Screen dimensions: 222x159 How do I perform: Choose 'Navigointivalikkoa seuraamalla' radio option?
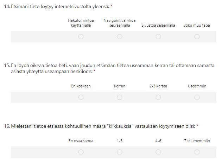tap(120, 37)
